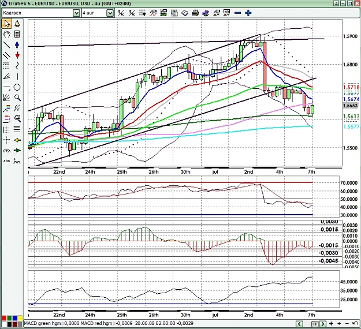Select the horizontal line tool
Image resolution: width=361 pixels, height=329 pixels.
[7, 87]
